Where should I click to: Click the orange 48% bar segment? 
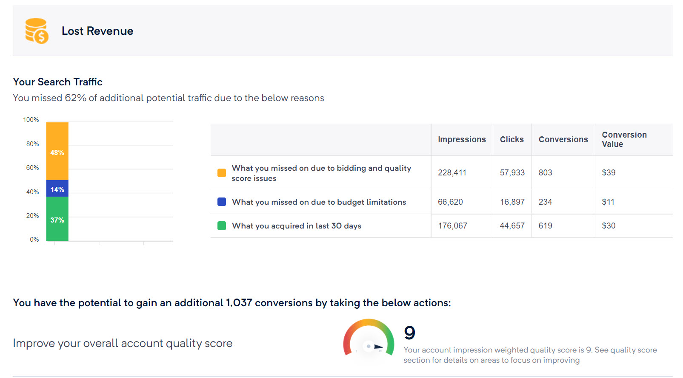[x=57, y=151]
